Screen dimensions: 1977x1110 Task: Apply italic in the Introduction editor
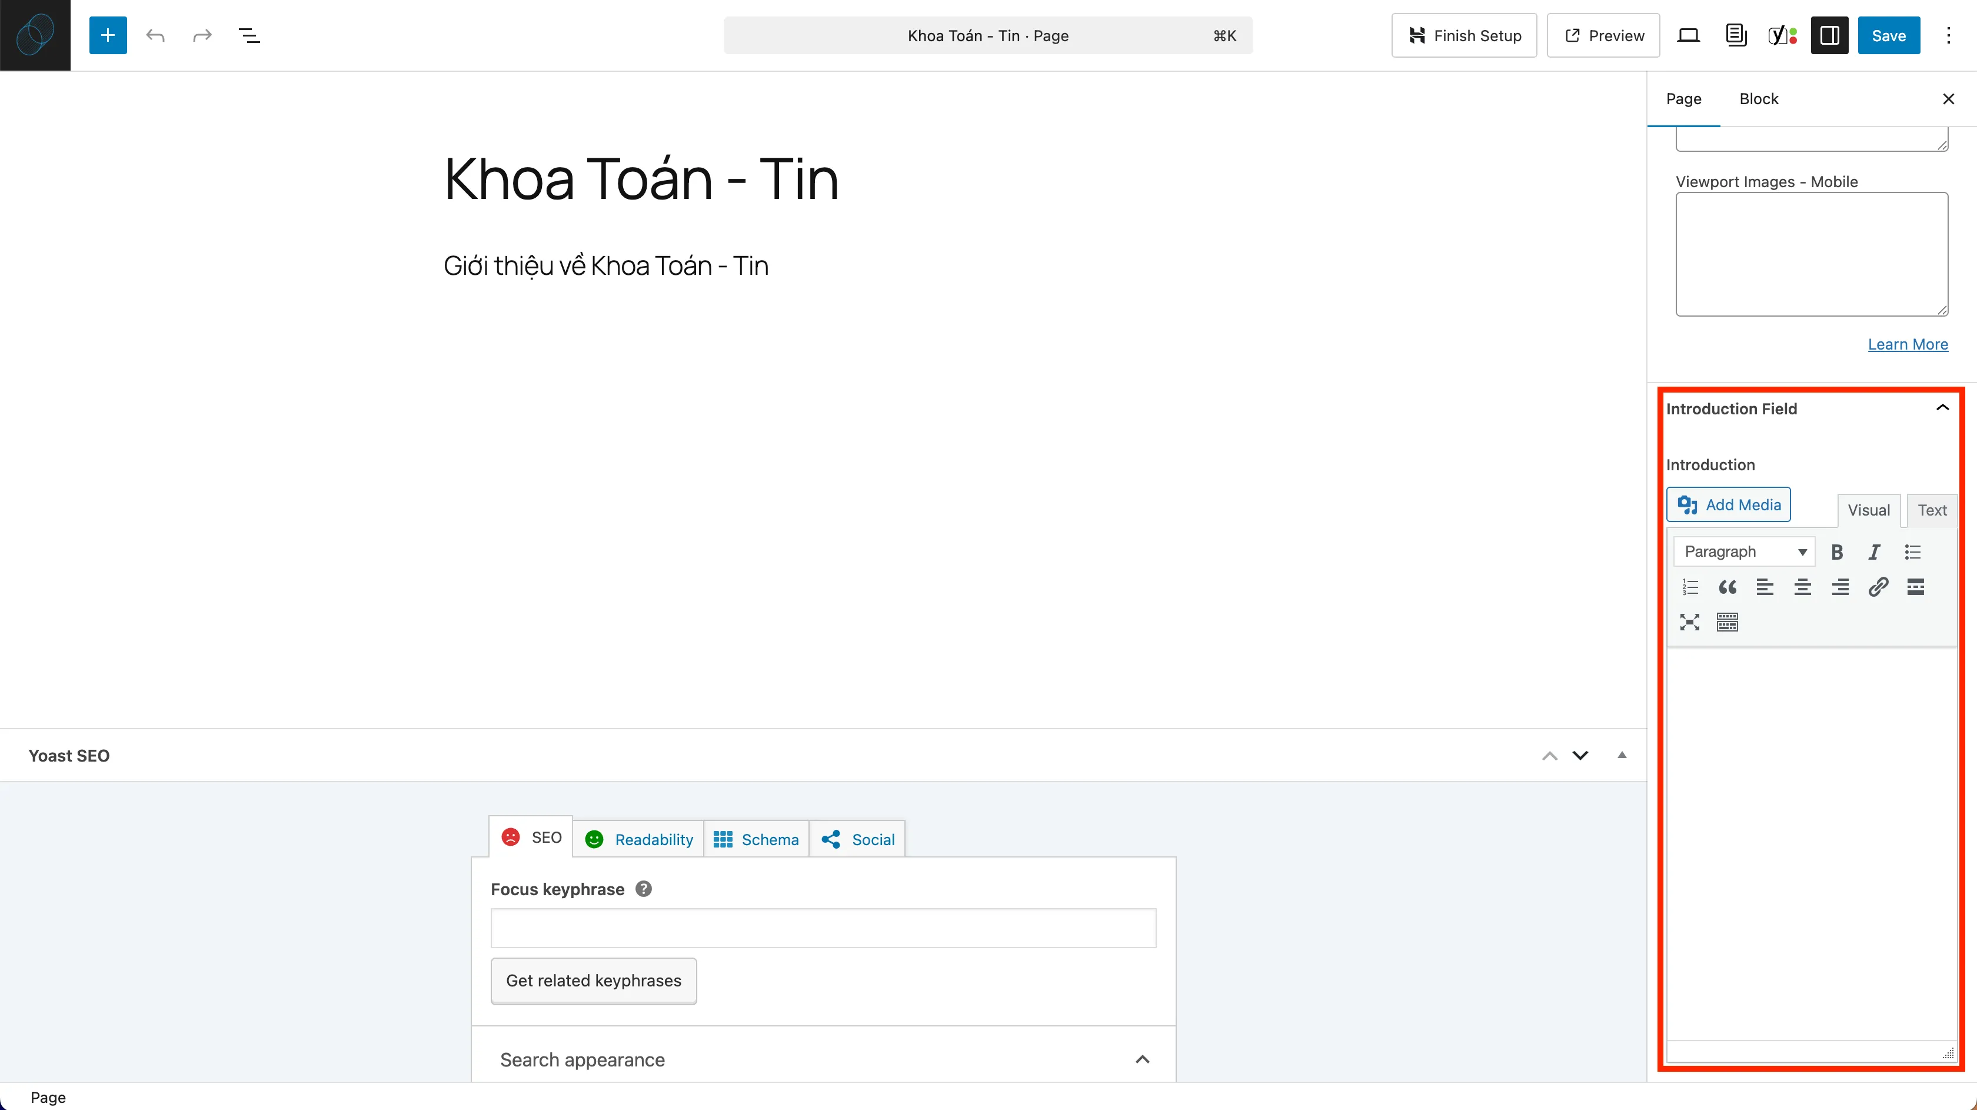click(1874, 552)
